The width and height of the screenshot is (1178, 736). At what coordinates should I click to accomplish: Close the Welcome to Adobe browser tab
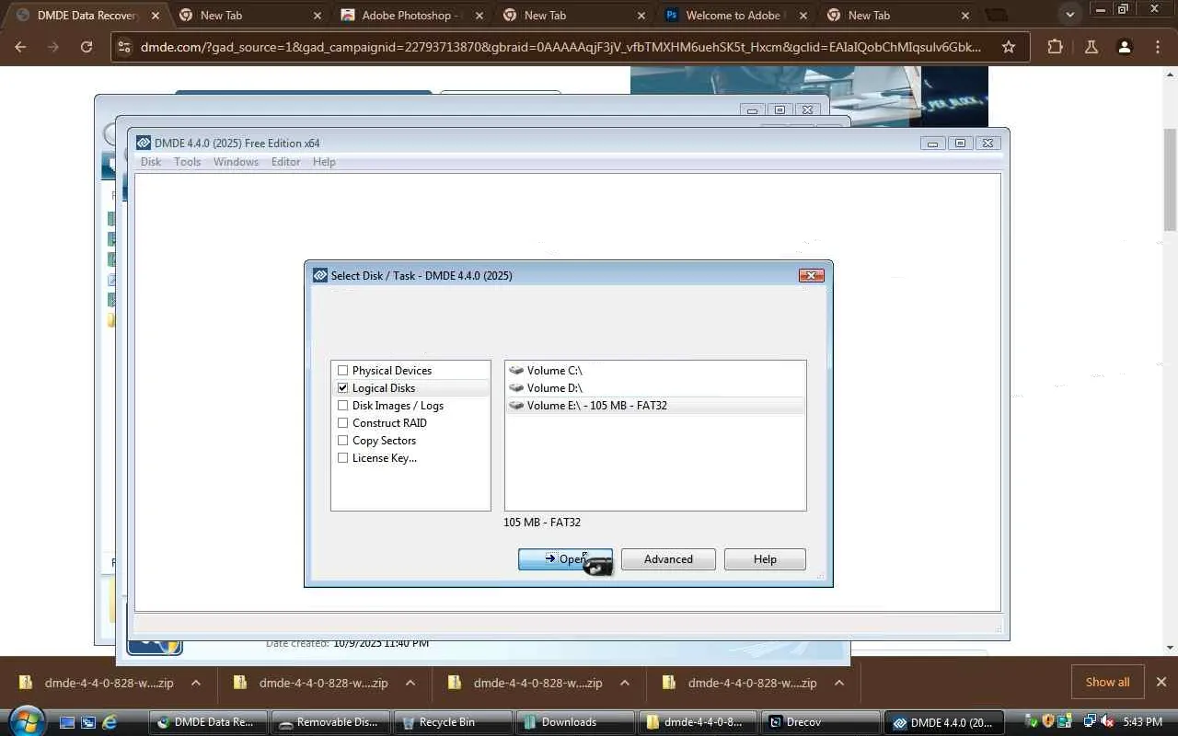[803, 16]
